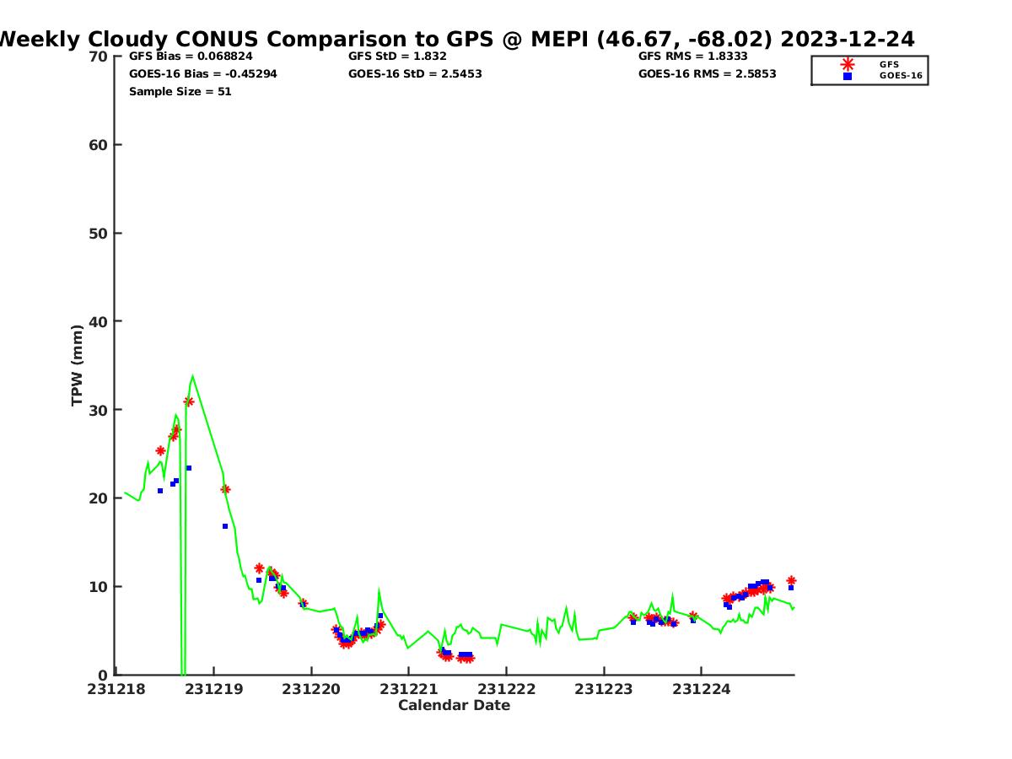Click the peak of the green GPS line

tap(192, 376)
